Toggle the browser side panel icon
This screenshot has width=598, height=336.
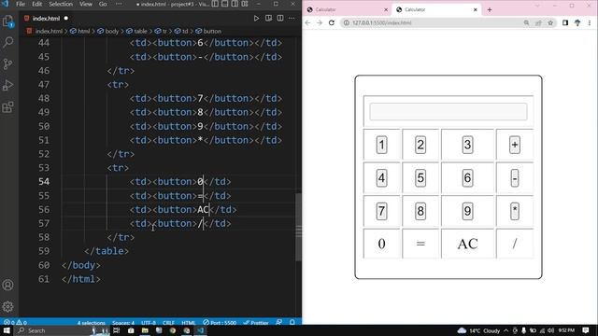(565, 22)
